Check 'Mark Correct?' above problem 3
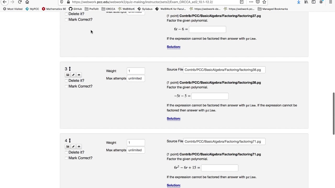This screenshot has height=188, width=335. coord(66,20)
